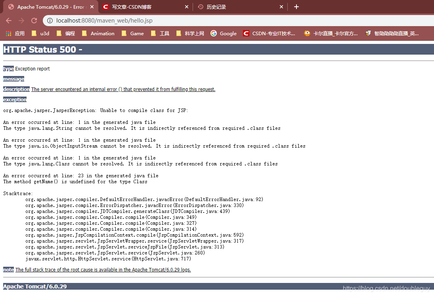This screenshot has height=296, width=434.
Task: Expand the u3d bookmarks folder
Action: [42, 33]
